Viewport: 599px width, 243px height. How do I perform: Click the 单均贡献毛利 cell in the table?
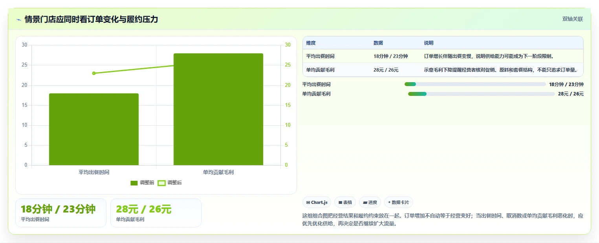coord(321,70)
